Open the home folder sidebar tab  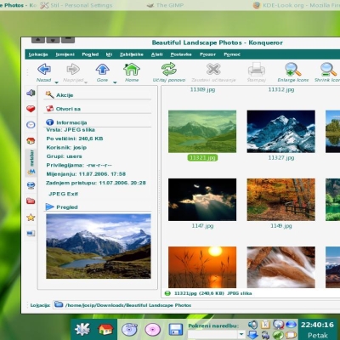tap(31, 140)
